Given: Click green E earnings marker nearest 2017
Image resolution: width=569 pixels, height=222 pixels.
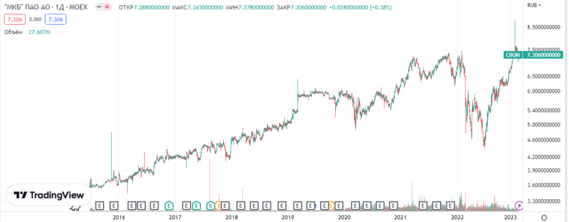Looking at the screenshot, I should [x=169, y=206].
